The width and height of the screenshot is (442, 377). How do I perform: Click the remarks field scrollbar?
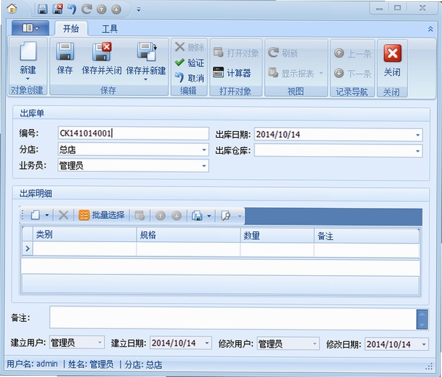coord(422,319)
